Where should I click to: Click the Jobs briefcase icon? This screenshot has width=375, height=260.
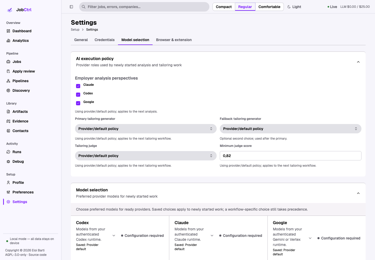[8, 62]
